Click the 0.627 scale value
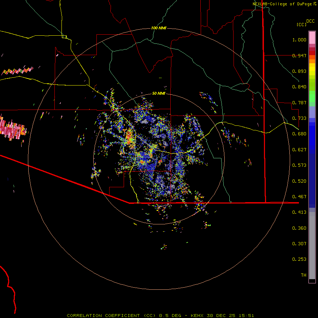Screen dimensions: 318x318 (x=299, y=150)
